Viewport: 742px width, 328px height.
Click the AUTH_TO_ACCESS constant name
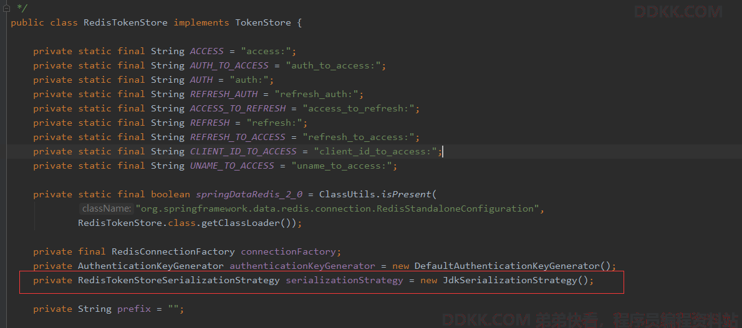229,65
